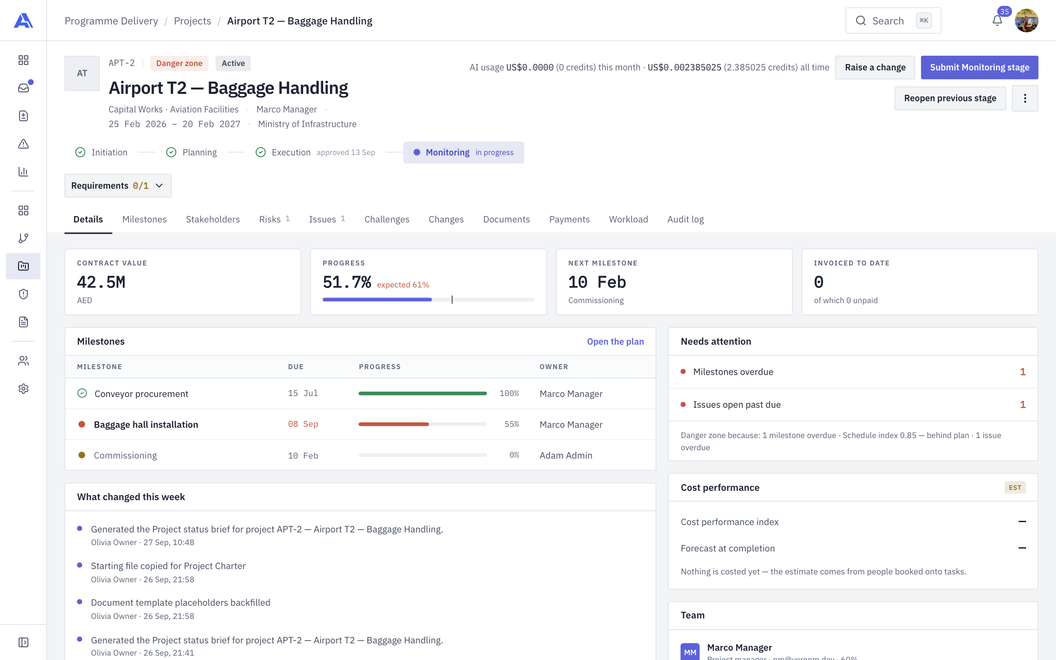Click Reopen previous stage button
Screen dimensions: 1056x660
(x=950, y=98)
